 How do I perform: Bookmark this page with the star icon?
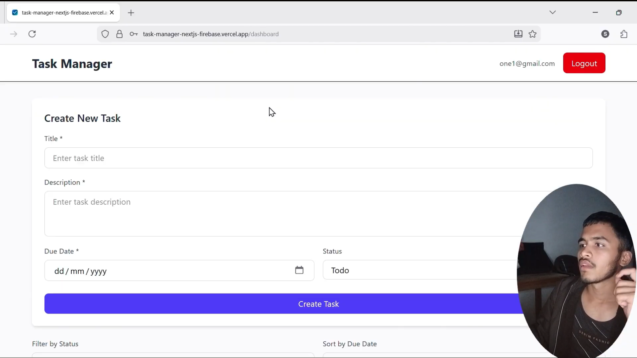click(532, 34)
